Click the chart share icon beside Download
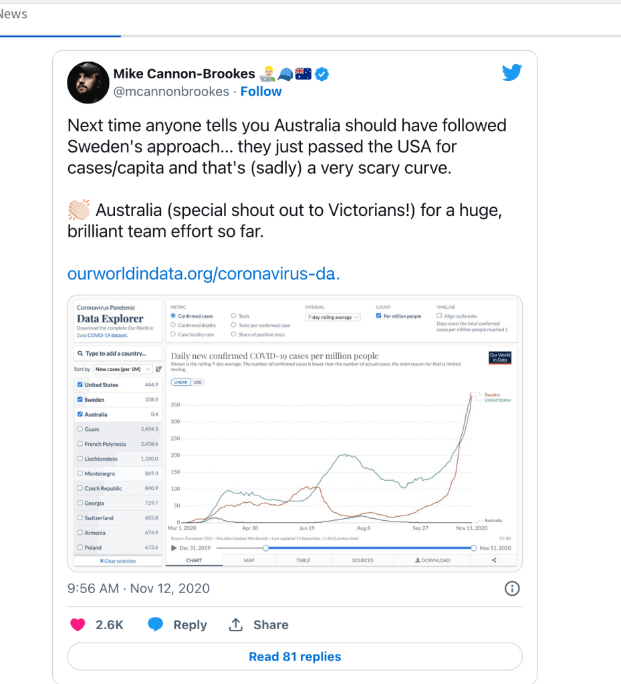This screenshot has width=621, height=684. click(494, 560)
